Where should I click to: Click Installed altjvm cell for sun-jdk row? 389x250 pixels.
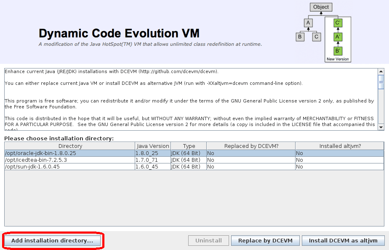pos(340,166)
